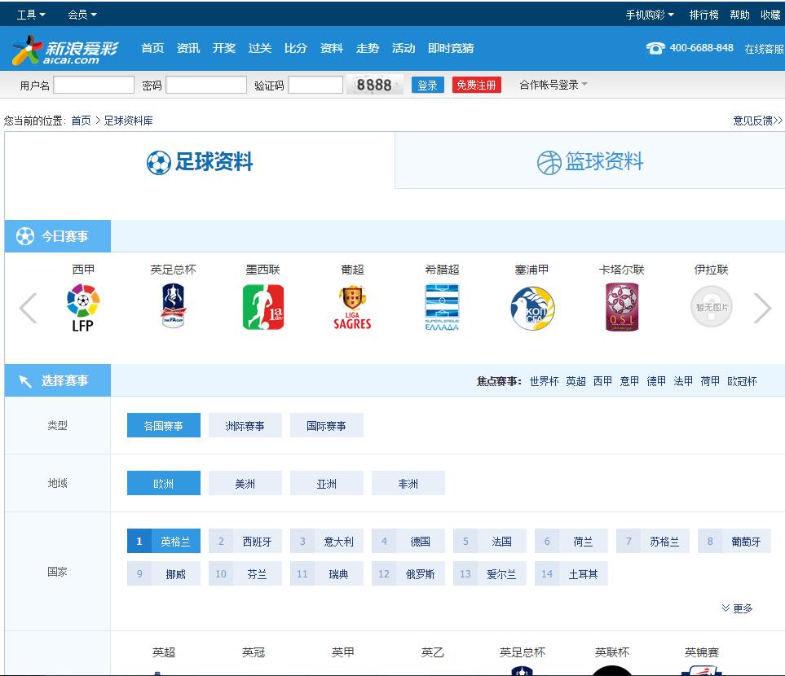Refresh the 8888 captcha image
Screen dimensions: 785x676
pos(374,85)
